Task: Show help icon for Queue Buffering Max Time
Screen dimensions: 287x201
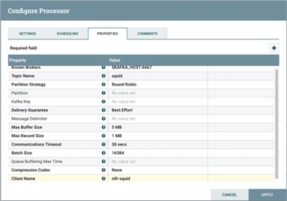Action: pyautogui.click(x=104, y=161)
